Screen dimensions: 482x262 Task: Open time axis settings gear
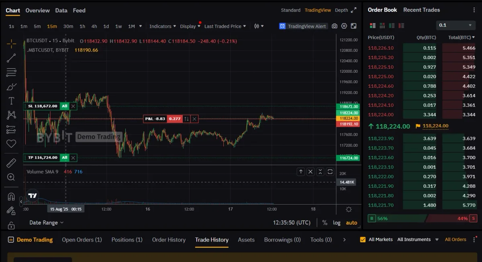[349, 209]
